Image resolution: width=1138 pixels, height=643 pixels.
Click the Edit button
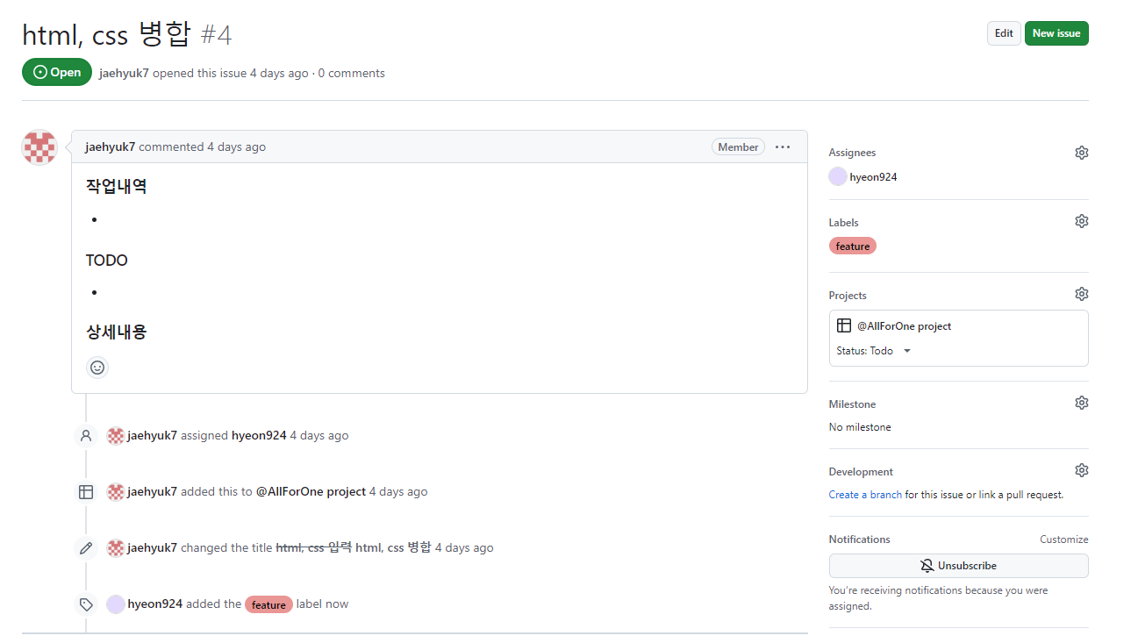click(x=1004, y=32)
